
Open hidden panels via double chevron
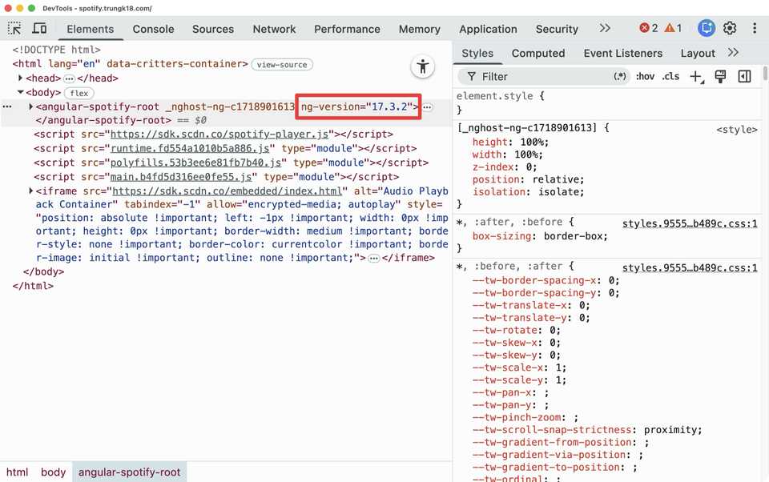point(605,27)
